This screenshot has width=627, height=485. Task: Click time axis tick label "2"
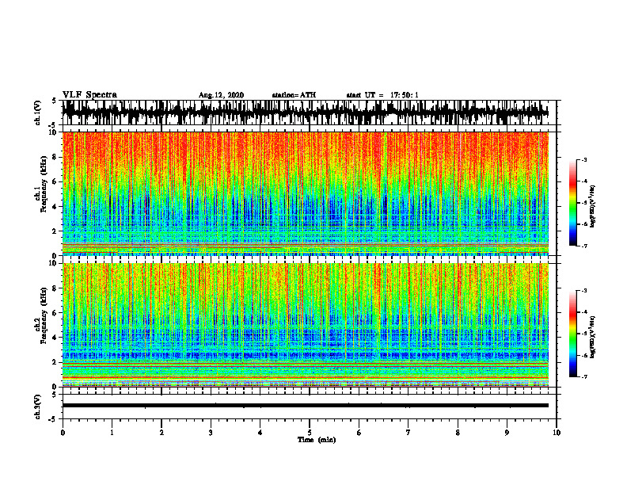click(161, 433)
